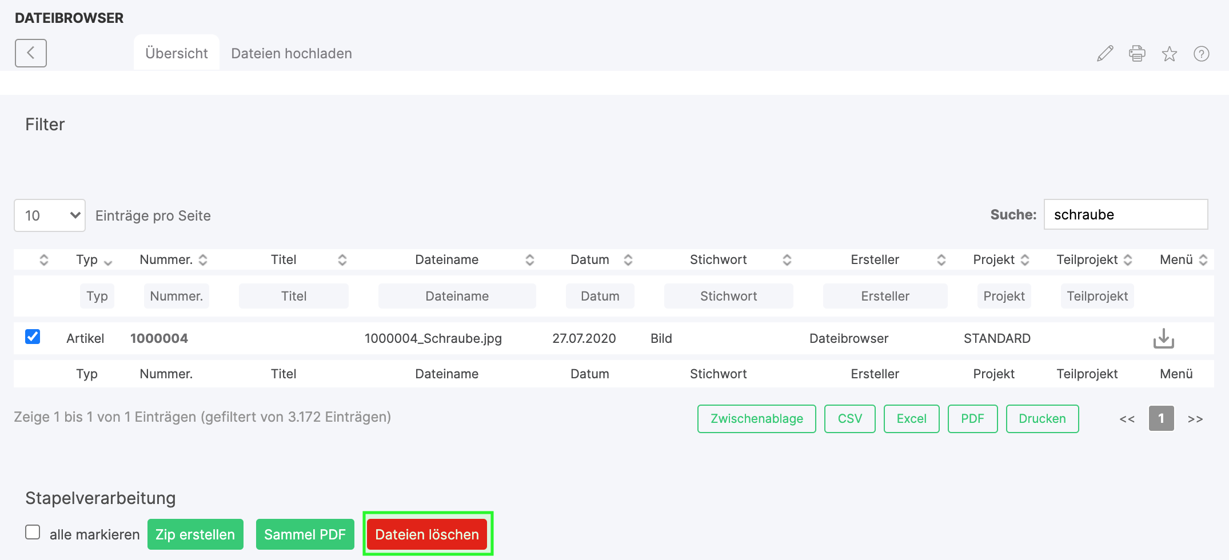Click the red Dateien löschen button
Image resolution: width=1229 pixels, height=560 pixels.
click(x=427, y=534)
